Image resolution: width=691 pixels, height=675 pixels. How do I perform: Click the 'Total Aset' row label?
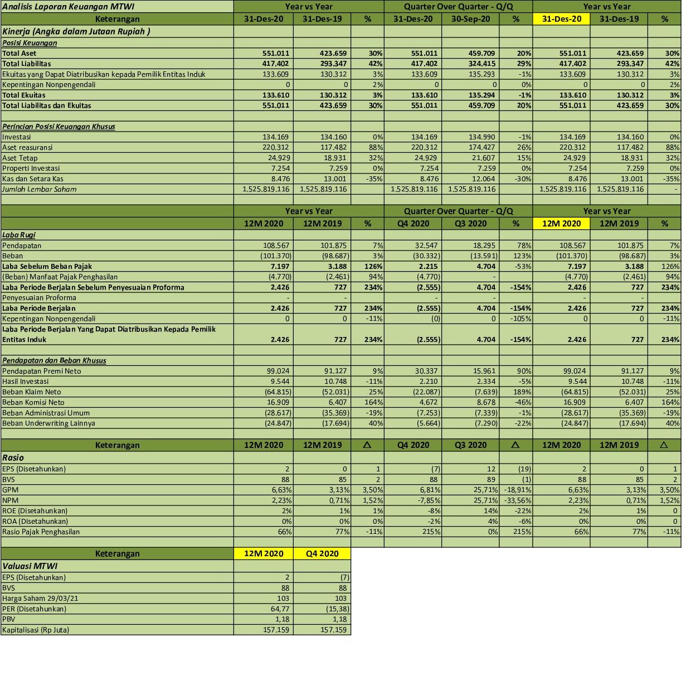tap(19, 53)
